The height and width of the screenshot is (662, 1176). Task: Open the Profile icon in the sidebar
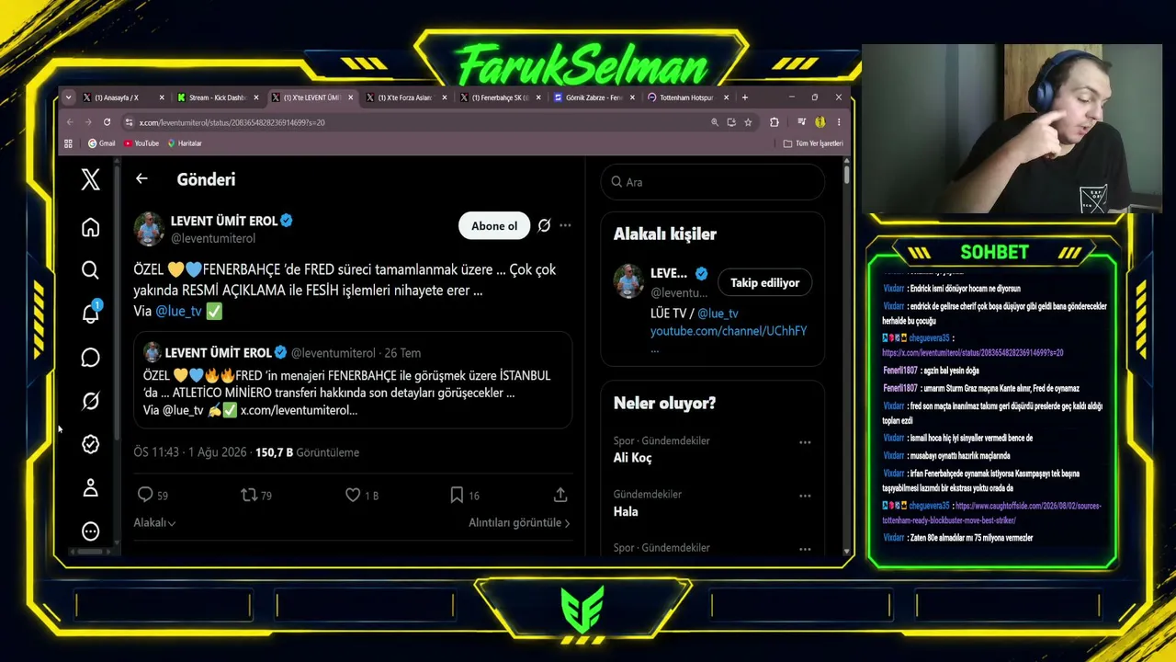90,487
